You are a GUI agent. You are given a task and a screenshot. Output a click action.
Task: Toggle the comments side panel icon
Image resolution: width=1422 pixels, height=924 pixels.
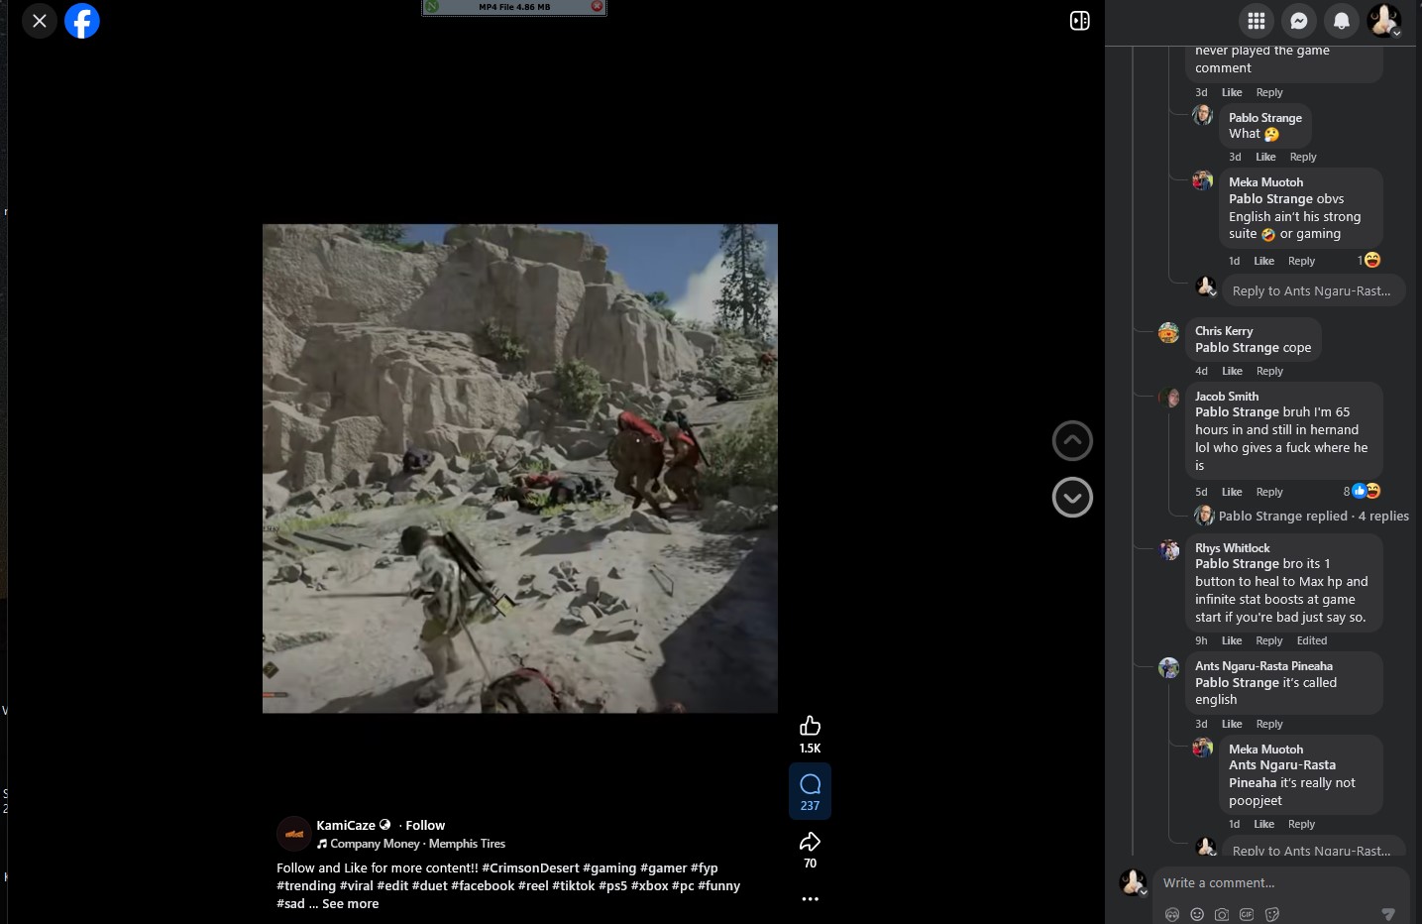(x=1080, y=21)
